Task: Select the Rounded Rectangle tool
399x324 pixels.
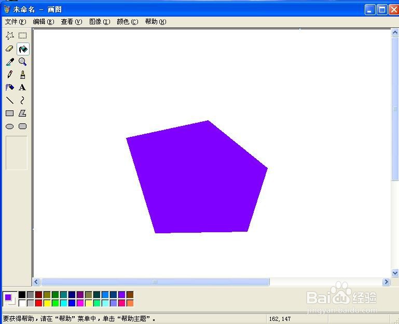Action: point(23,126)
